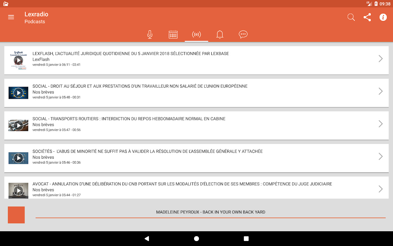
Task: Expand the LexFlash row chevron
Action: (381, 59)
